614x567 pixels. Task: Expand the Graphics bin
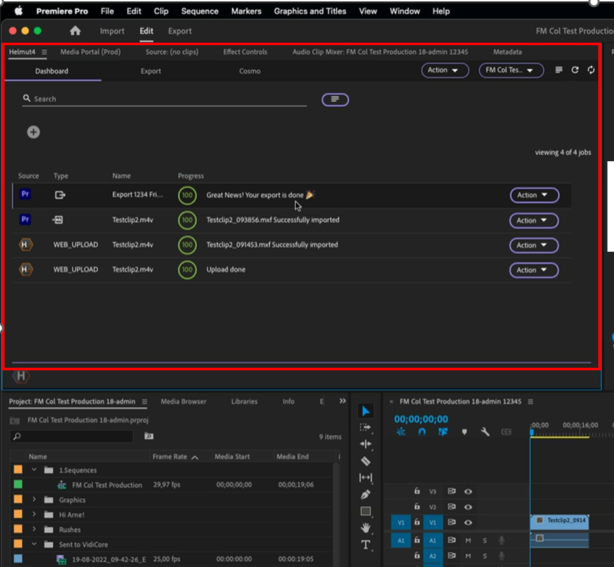(x=34, y=499)
